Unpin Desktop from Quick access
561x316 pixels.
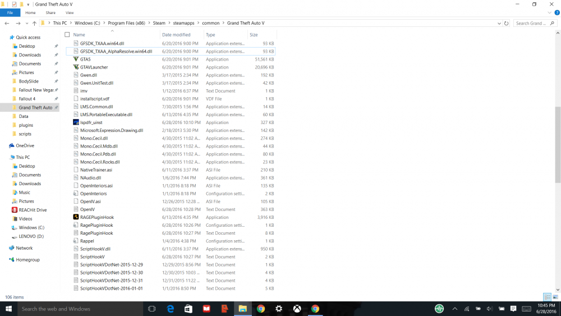click(56, 46)
